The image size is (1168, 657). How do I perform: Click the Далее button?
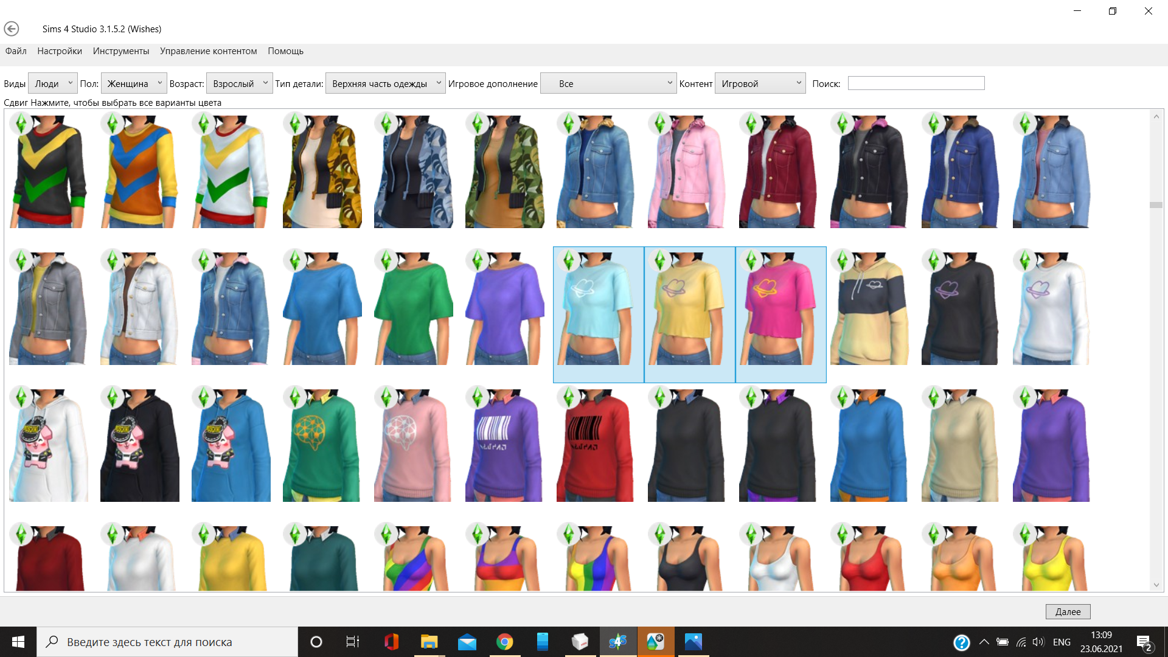point(1068,611)
